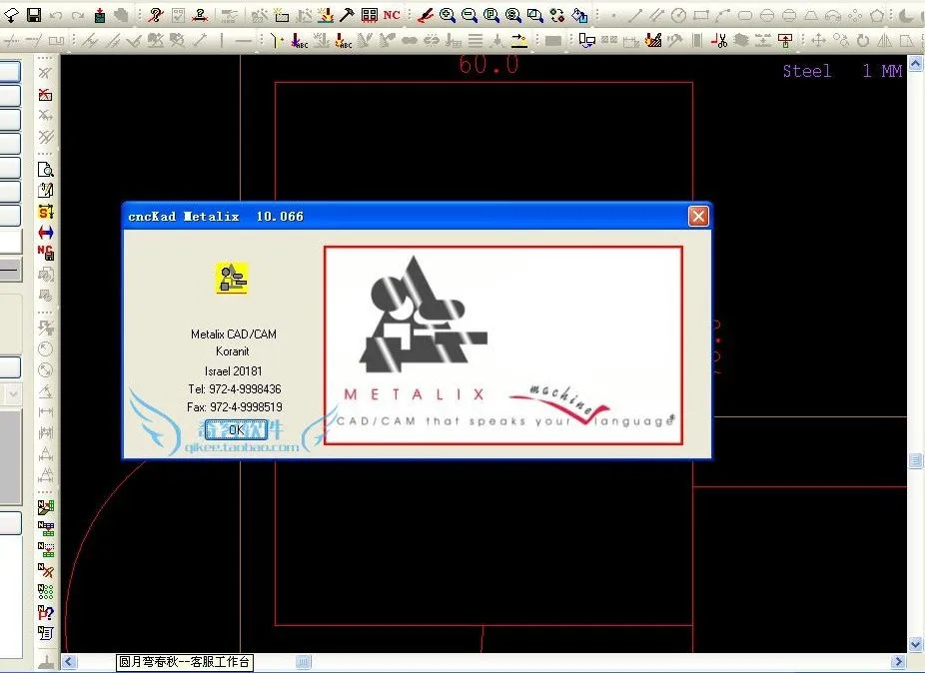Screen dimensions: 925x673
Task: Select the Line drawing tool
Action: click(632, 15)
